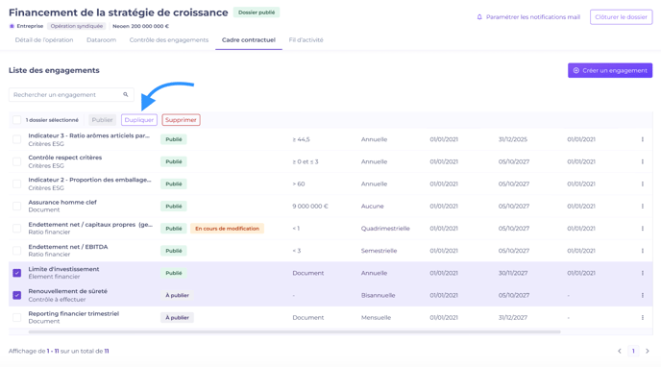Click the Rechercher un engagement search field

click(71, 95)
